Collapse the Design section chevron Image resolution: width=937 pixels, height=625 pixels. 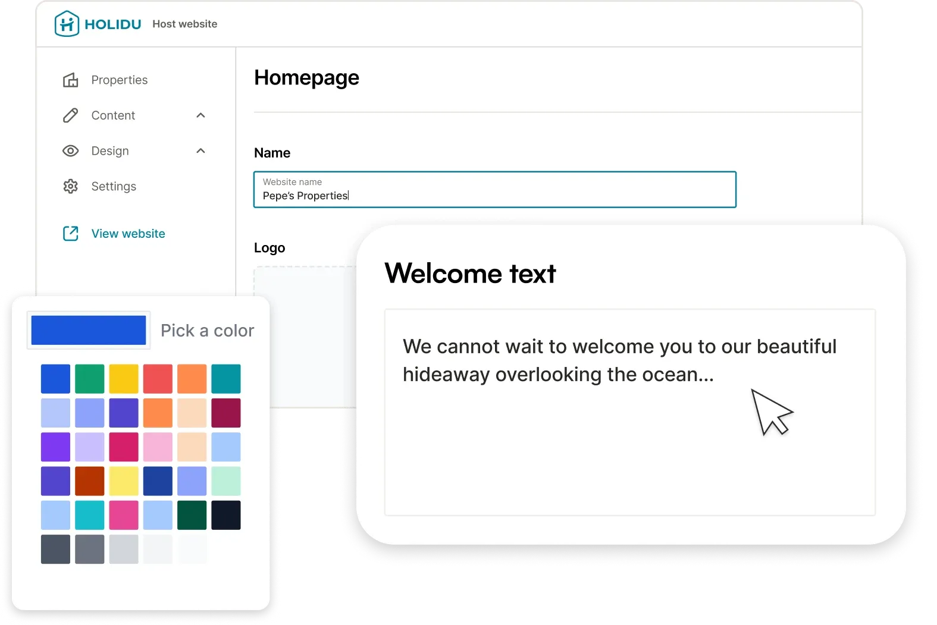click(x=200, y=151)
